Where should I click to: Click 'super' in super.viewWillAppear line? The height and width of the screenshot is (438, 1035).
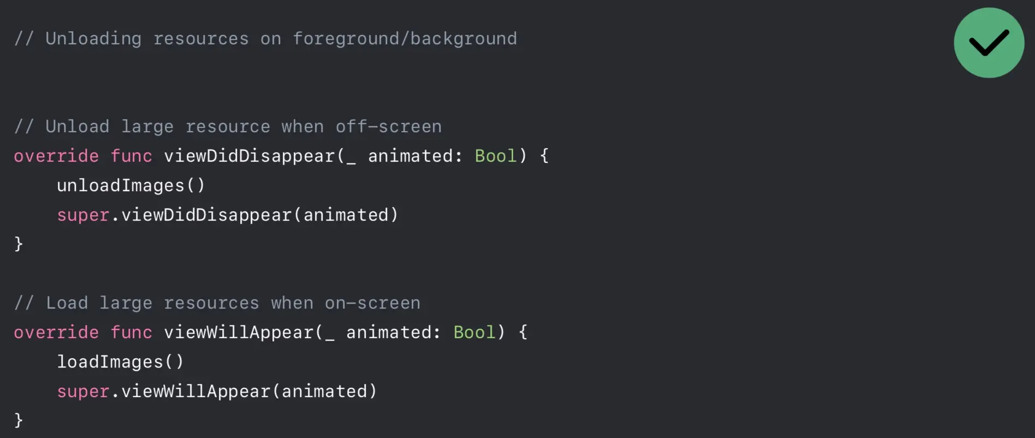pyautogui.click(x=83, y=392)
